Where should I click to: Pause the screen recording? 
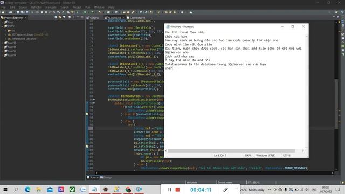pos(170,190)
